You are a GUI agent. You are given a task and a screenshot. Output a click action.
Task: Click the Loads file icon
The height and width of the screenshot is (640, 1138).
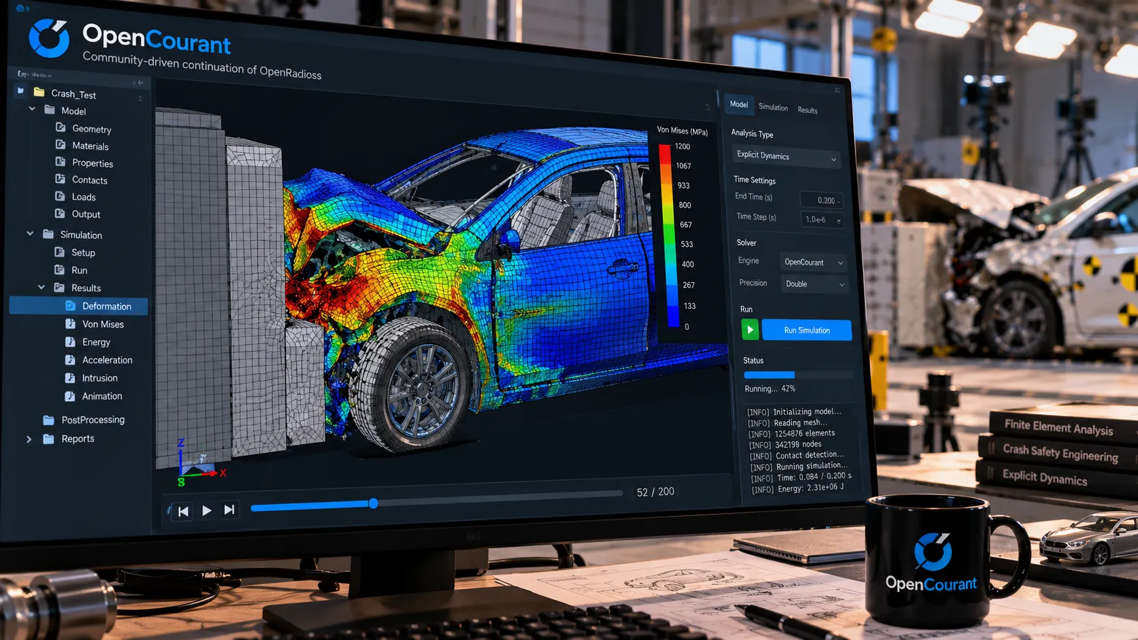point(61,196)
